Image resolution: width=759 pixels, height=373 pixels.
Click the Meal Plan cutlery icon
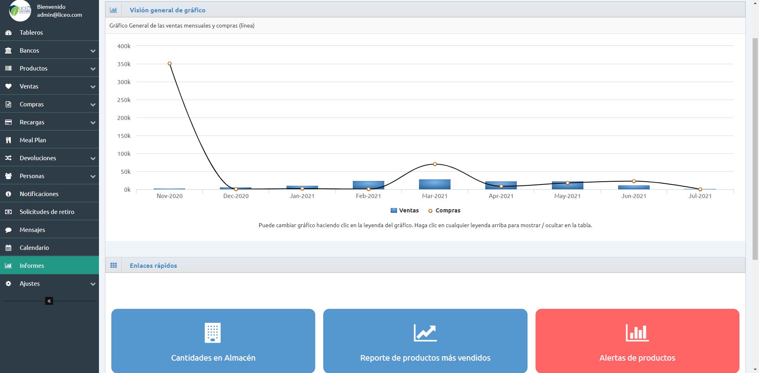[8, 140]
